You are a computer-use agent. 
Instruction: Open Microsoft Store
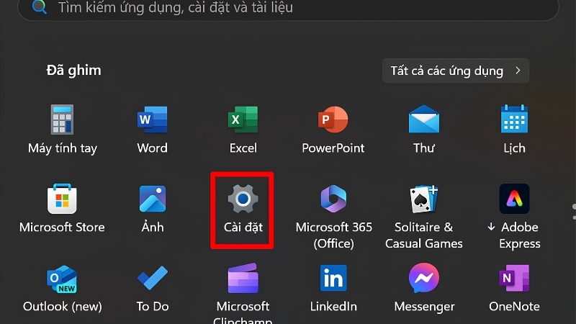pos(62,209)
